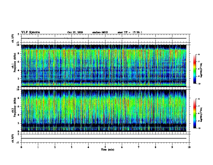
Task: Click time axis tick label "4"
Action: (88, 147)
